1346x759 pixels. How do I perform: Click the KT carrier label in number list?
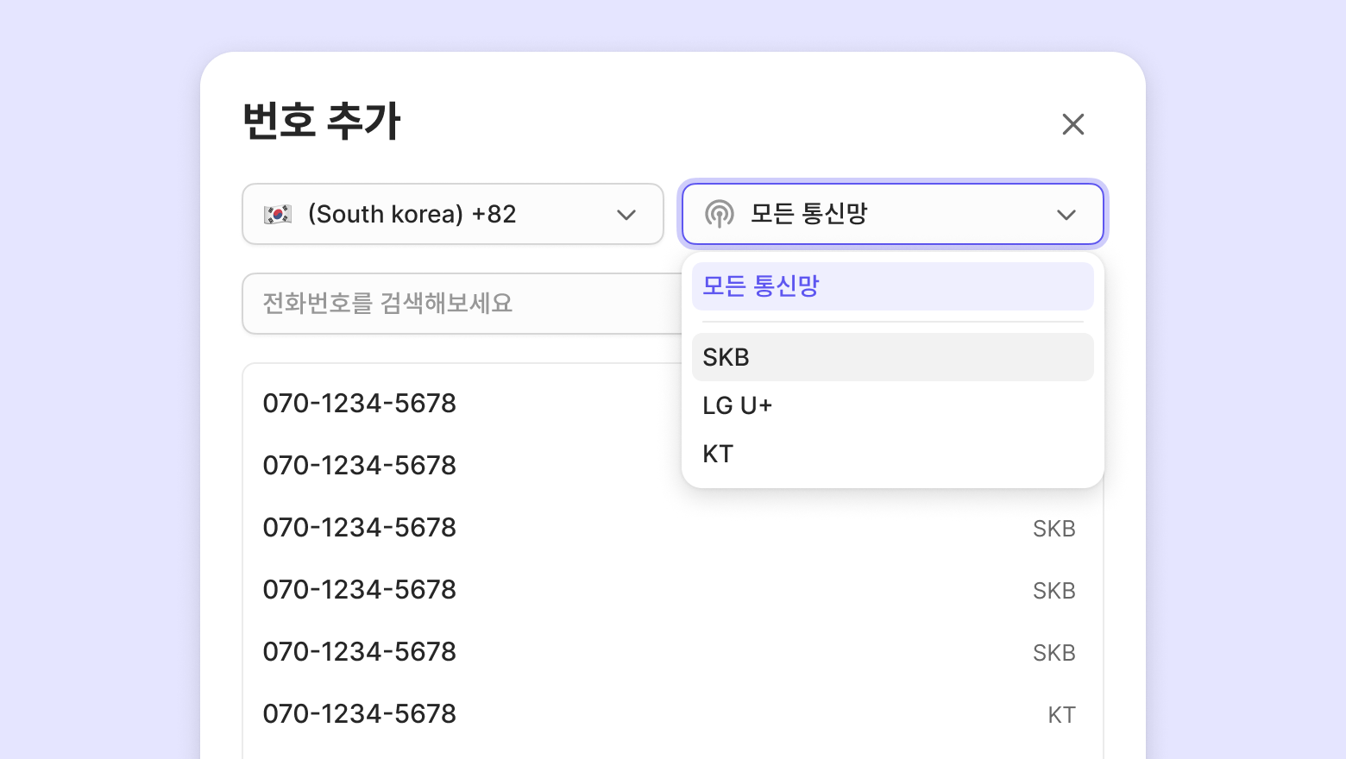click(x=1061, y=715)
